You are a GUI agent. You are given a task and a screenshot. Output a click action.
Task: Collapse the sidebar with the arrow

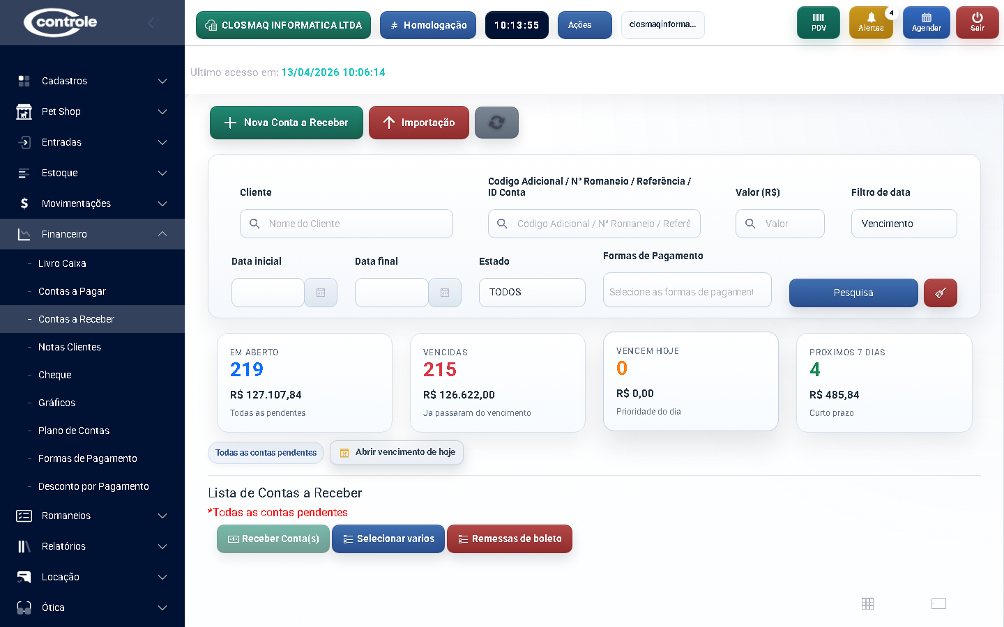(152, 23)
